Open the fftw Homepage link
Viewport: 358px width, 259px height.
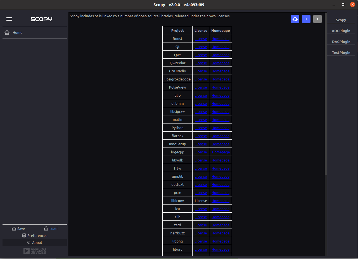click(221, 168)
